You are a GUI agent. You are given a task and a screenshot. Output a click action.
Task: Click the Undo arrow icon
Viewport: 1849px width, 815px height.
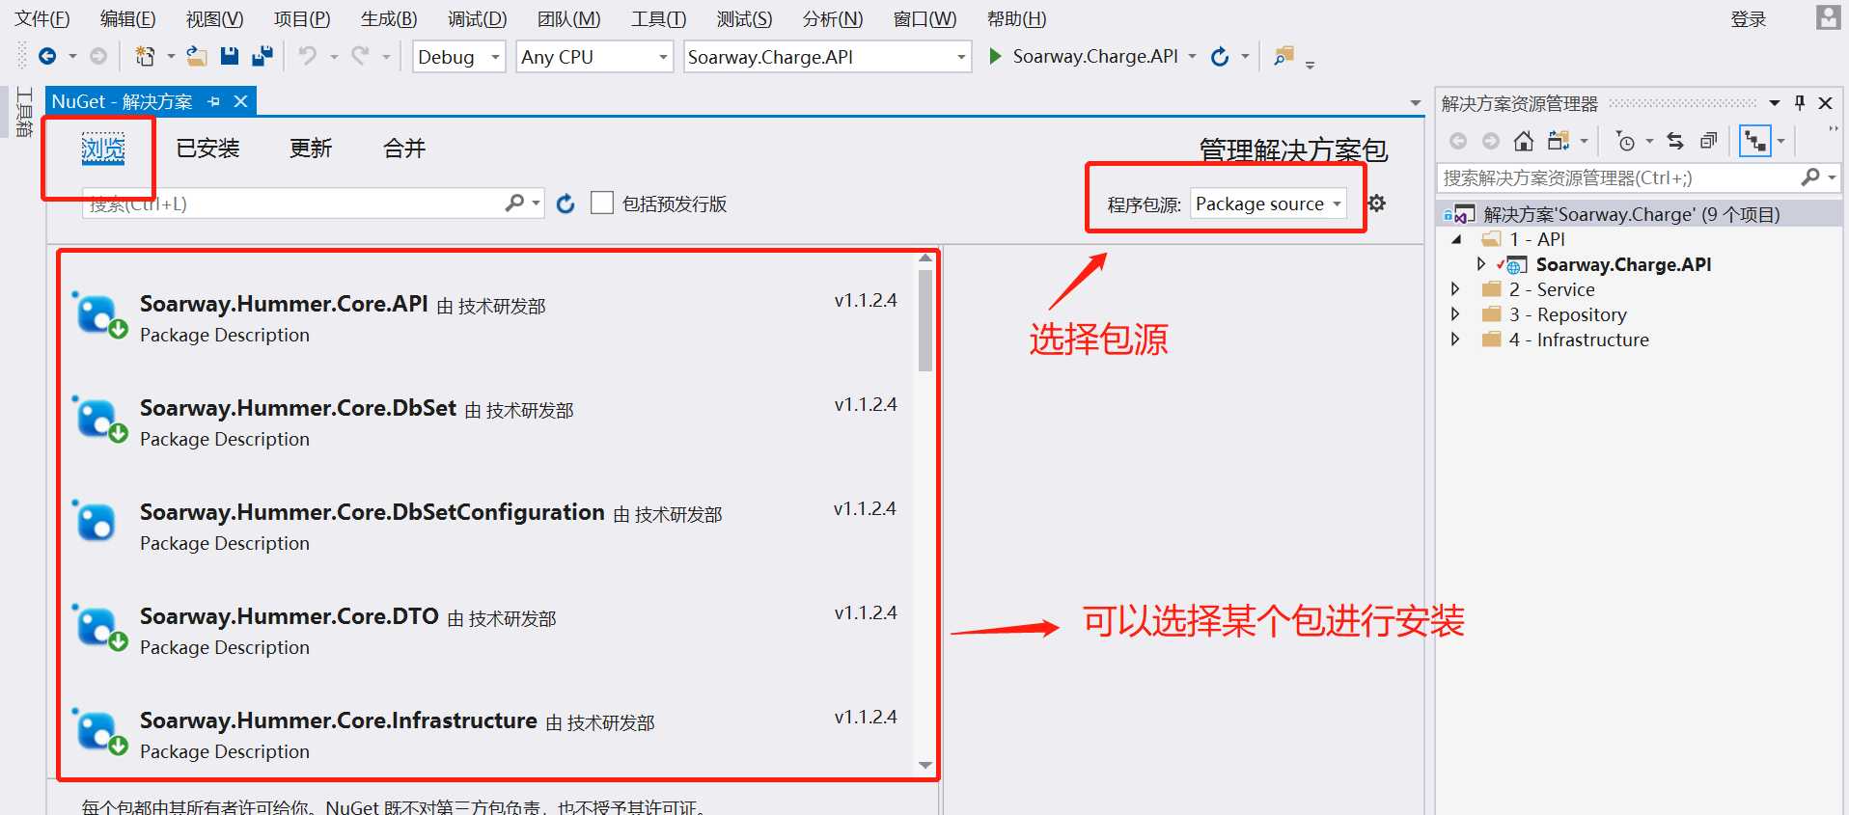308,56
